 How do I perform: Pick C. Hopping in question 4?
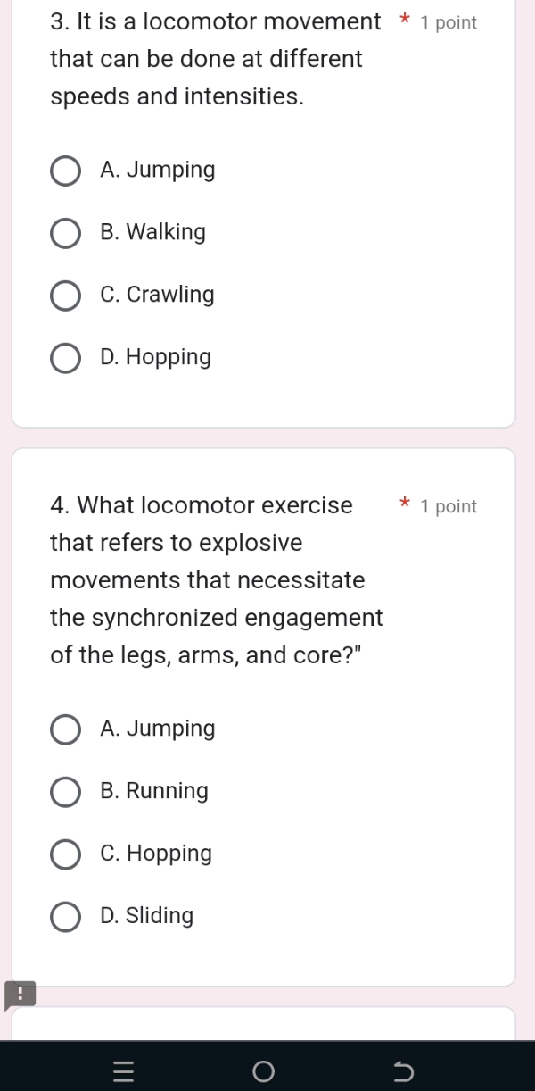point(65,854)
